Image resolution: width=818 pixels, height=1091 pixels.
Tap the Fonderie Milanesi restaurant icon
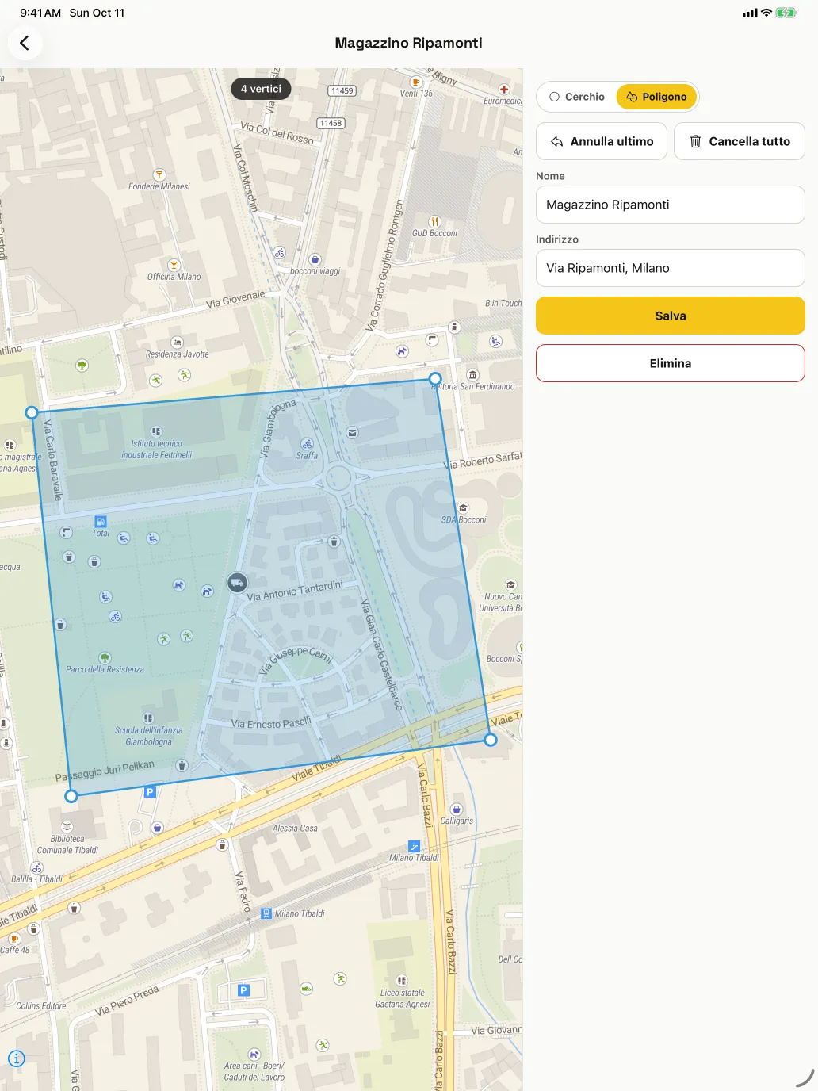(159, 174)
